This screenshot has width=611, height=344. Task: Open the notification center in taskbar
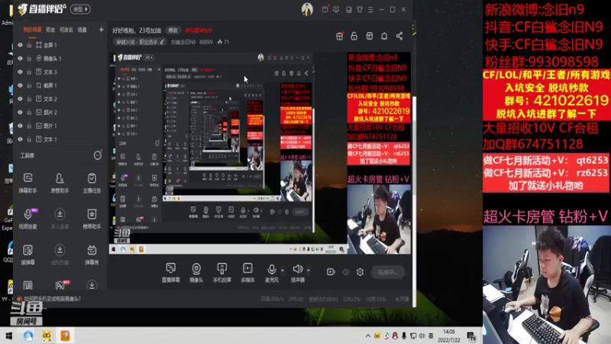pos(471,336)
